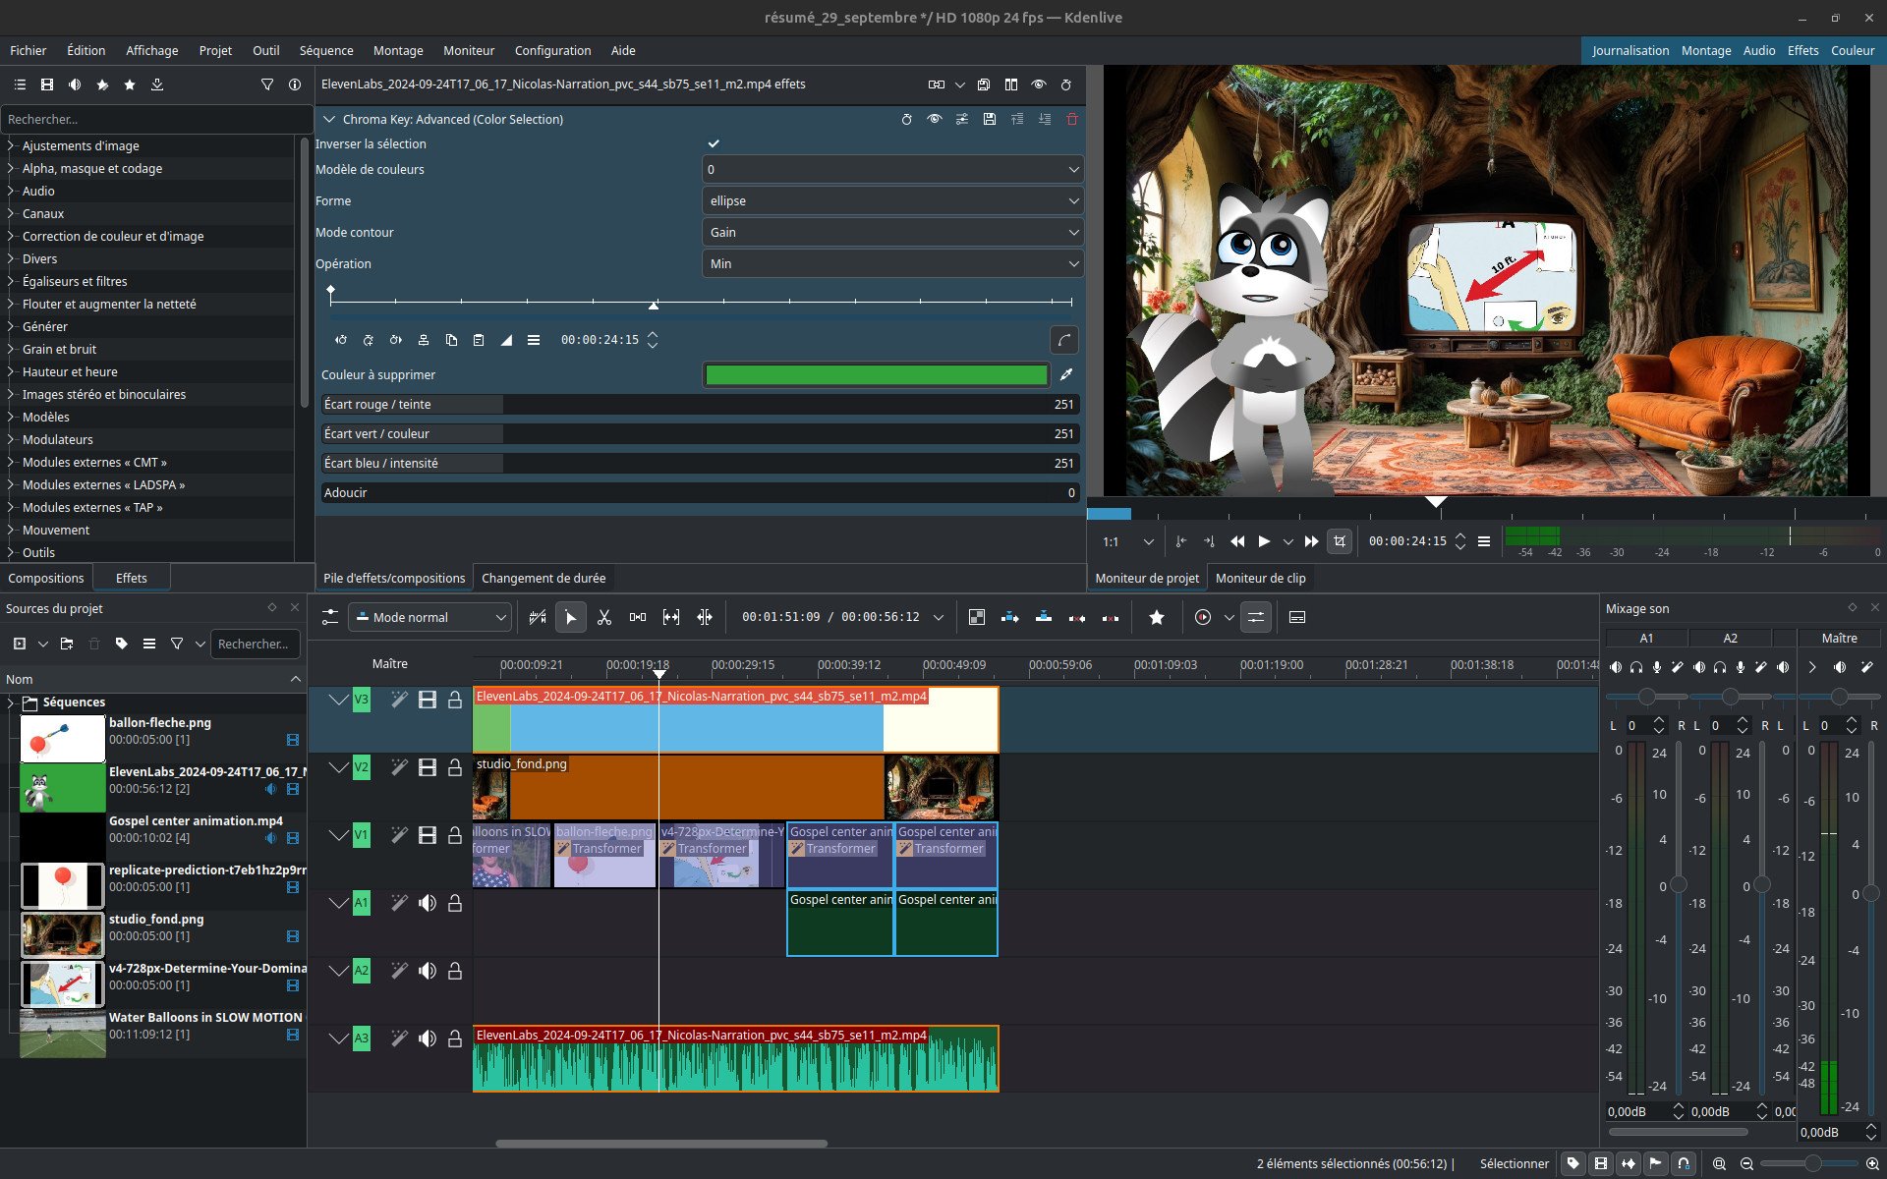
Task: Click the favorite star icon in timeline toolbar
Action: 1157,617
